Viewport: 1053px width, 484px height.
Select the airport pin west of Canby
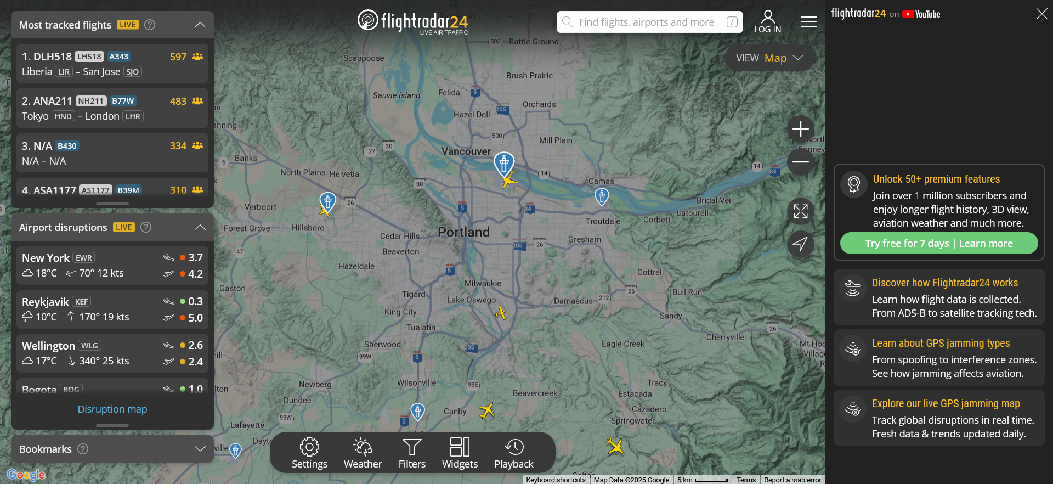click(x=418, y=411)
